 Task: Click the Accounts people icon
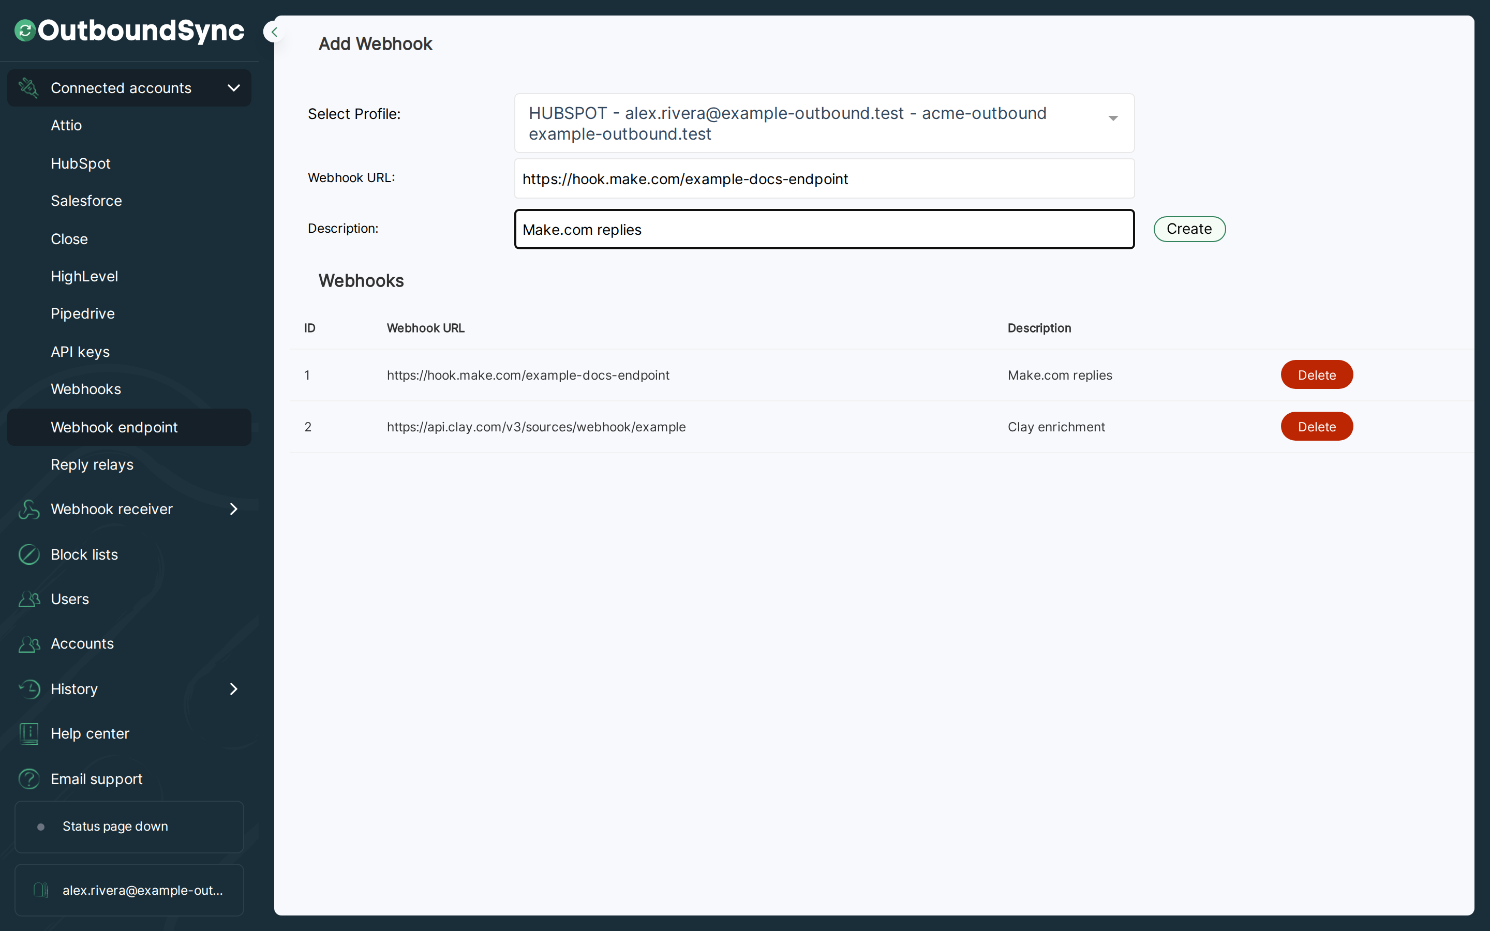29,644
